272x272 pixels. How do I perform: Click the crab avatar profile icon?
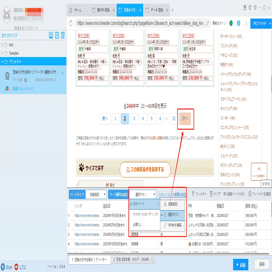[x=7, y=15]
